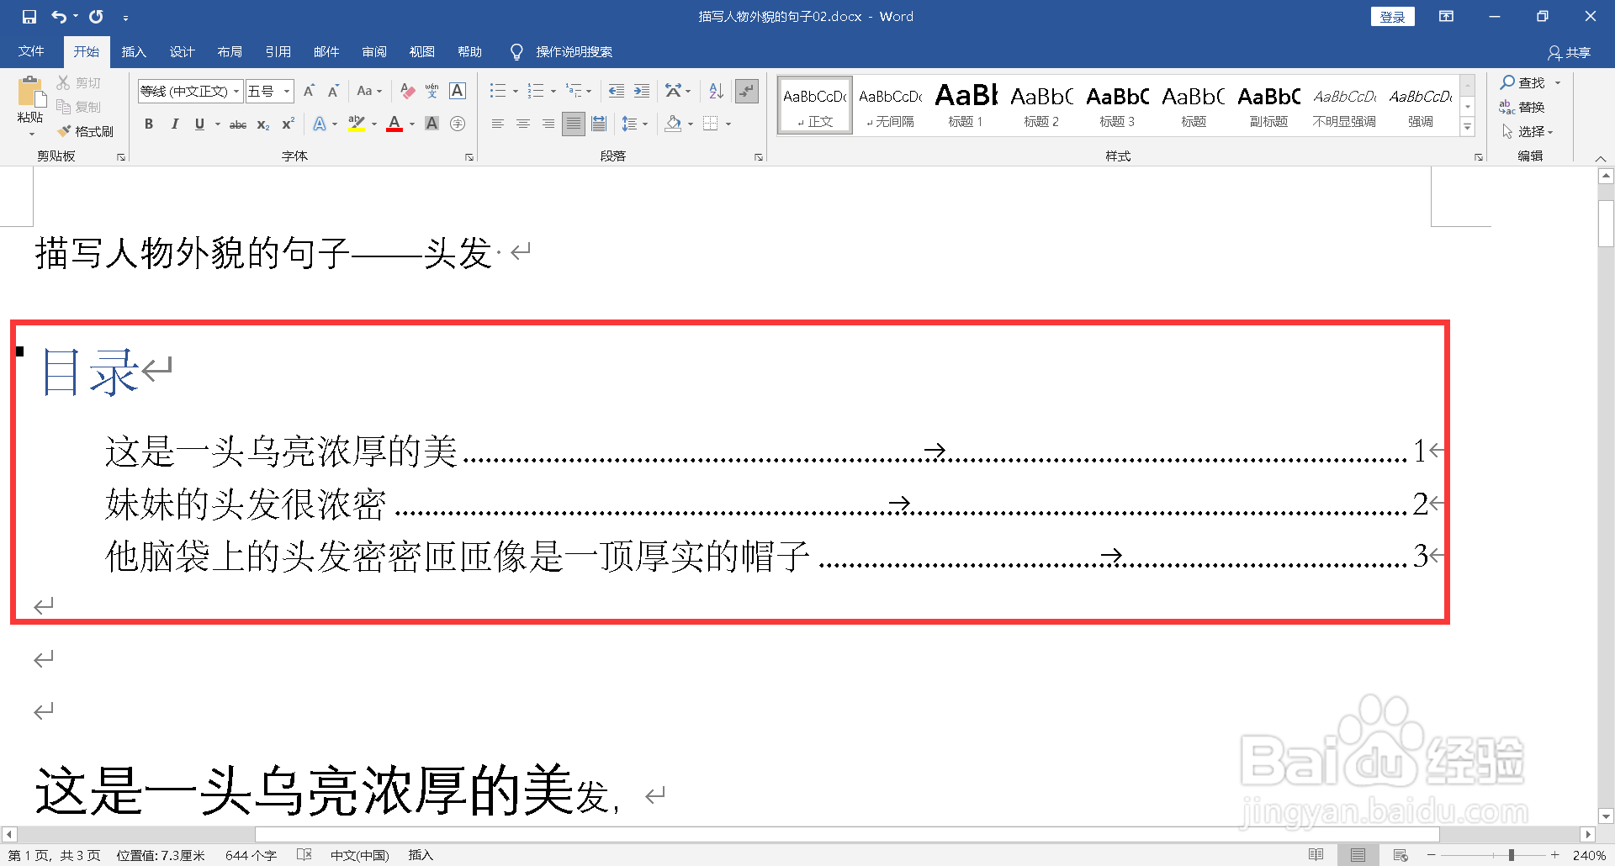This screenshot has width=1615, height=866.
Task: Decrease font size with shrink icon
Action: point(333,91)
